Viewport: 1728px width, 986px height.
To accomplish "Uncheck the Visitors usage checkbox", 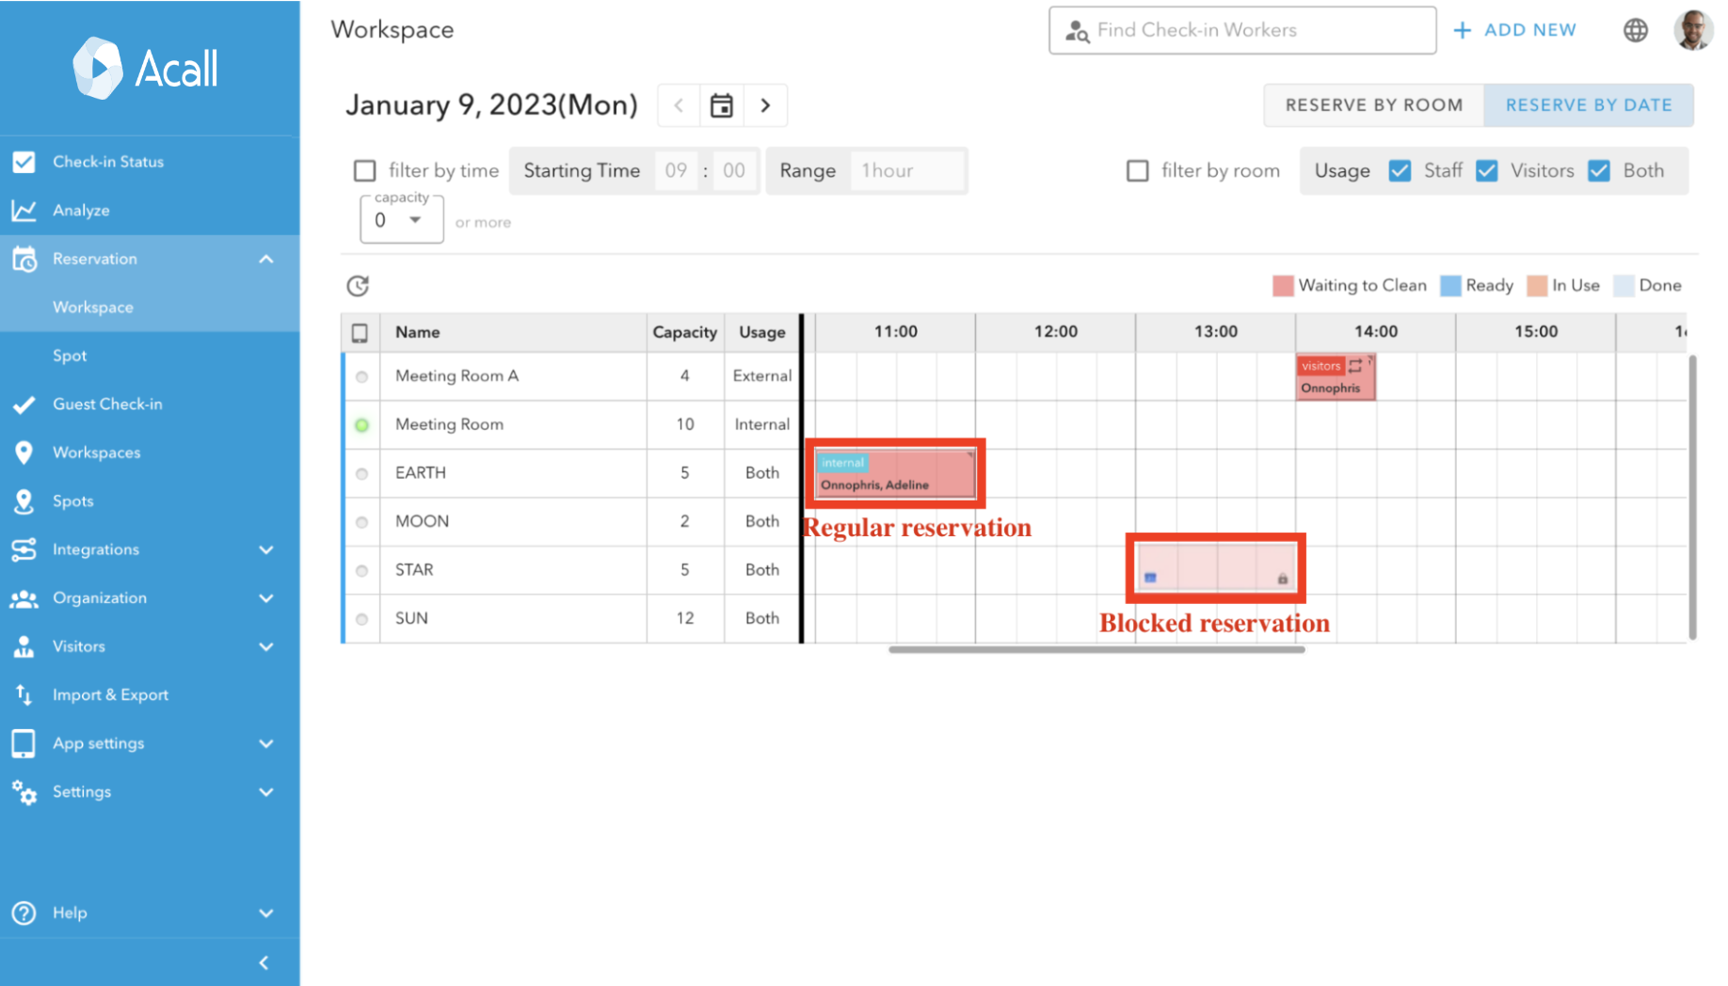I will coord(1487,170).
